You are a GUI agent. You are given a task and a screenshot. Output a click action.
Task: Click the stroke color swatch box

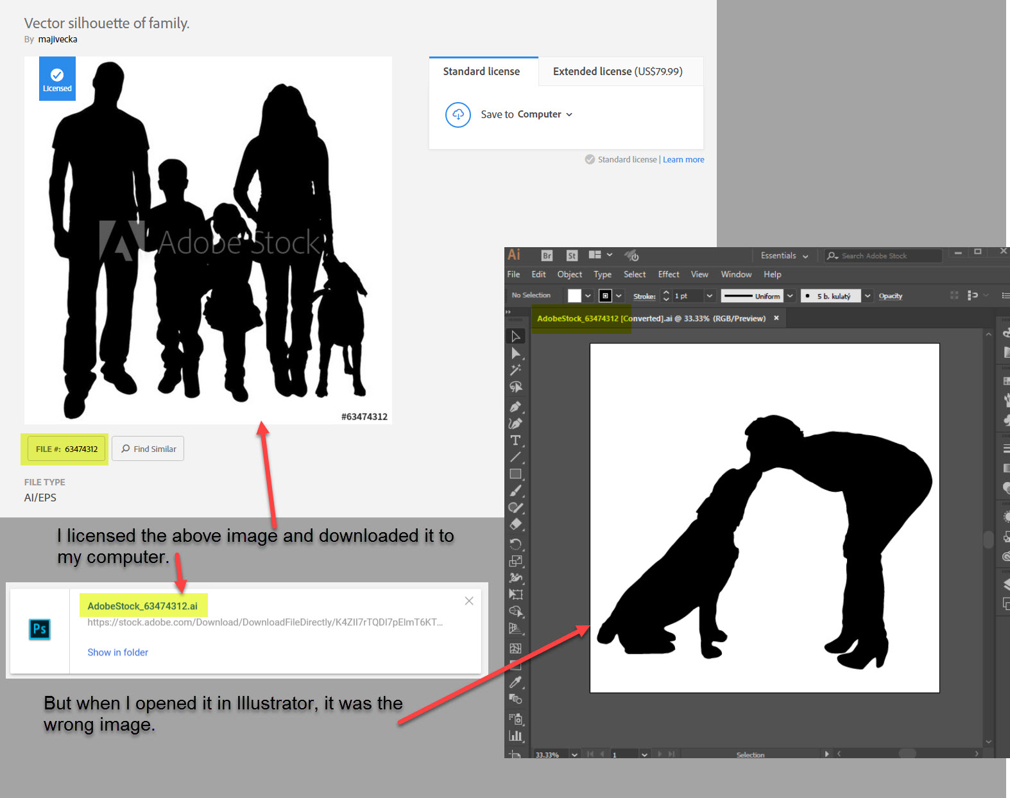point(605,296)
